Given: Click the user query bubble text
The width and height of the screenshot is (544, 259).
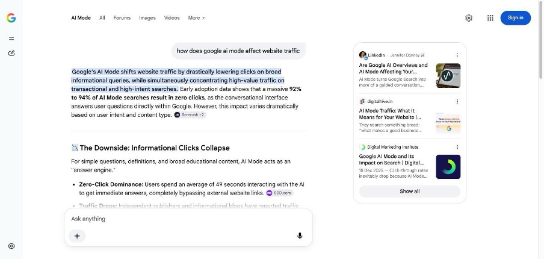Looking at the screenshot, I should coord(238,51).
